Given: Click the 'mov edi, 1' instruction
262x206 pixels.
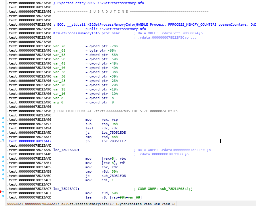Looking at the screenshot, I should coord(100,180).
